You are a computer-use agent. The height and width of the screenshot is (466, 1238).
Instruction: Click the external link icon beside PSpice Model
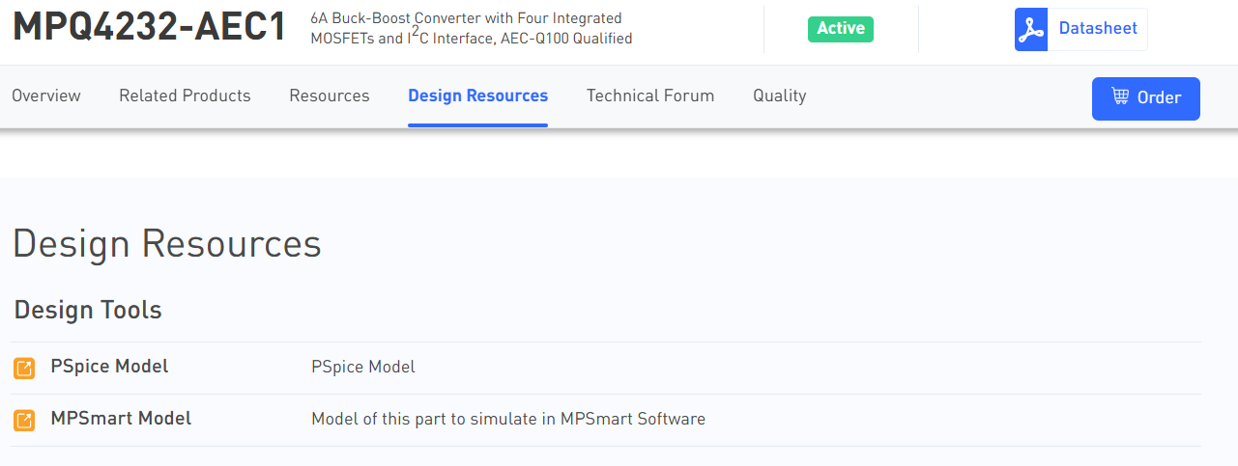(x=24, y=368)
